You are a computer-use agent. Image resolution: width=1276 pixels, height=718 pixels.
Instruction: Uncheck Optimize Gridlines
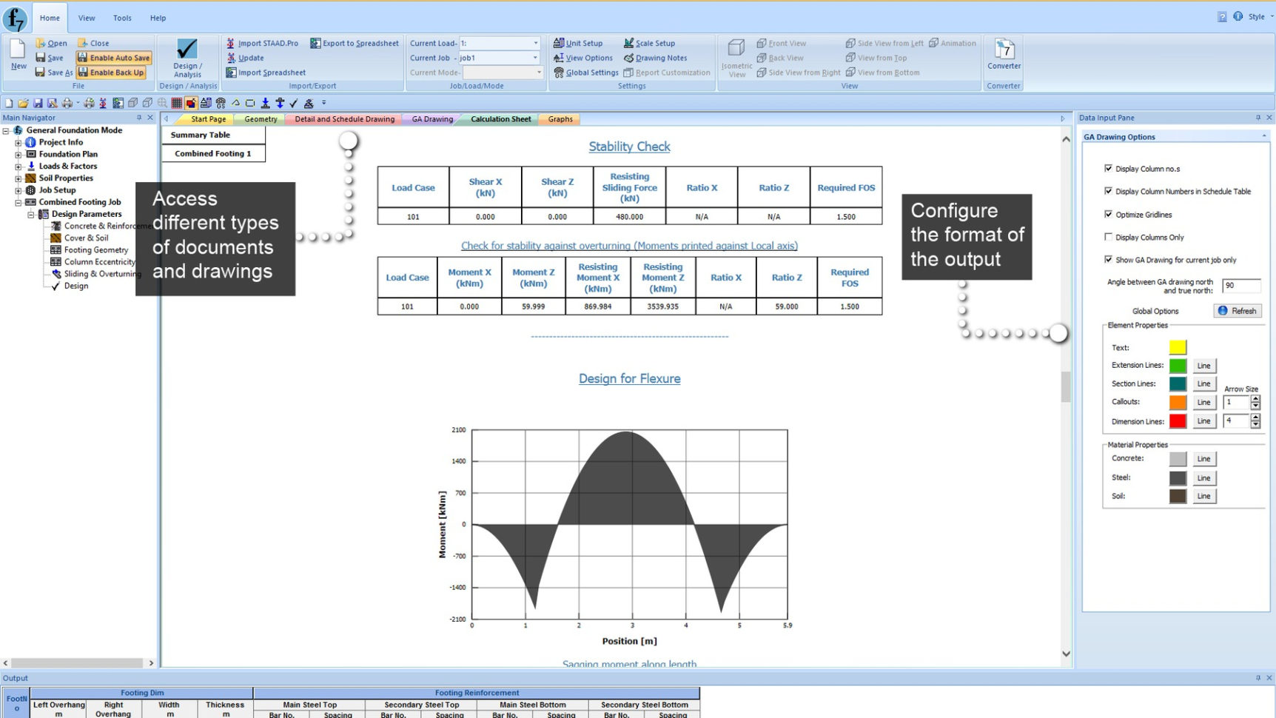pyautogui.click(x=1109, y=214)
